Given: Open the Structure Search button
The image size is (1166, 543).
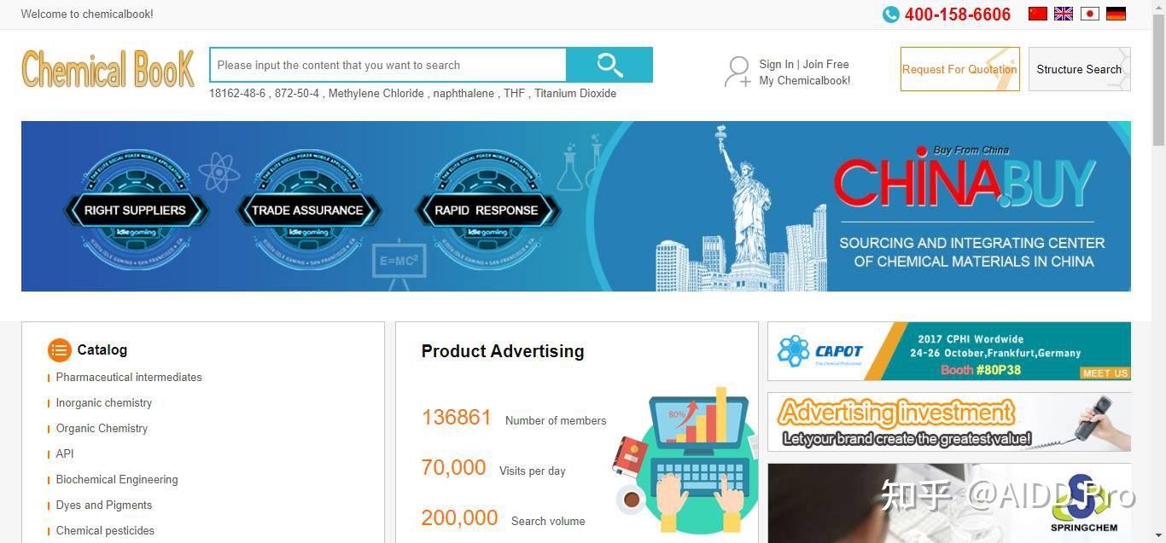Looking at the screenshot, I should [1079, 69].
